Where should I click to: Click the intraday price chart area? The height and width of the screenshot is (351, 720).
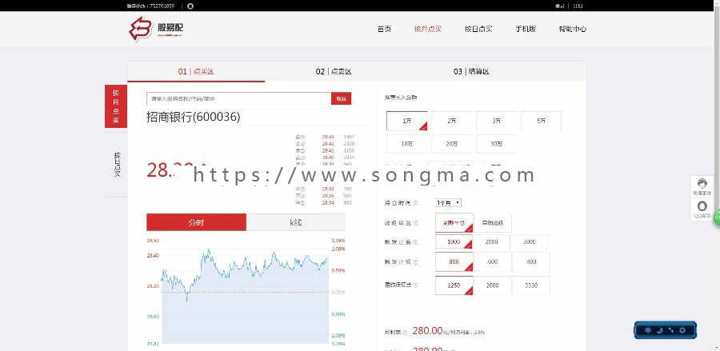click(246, 291)
